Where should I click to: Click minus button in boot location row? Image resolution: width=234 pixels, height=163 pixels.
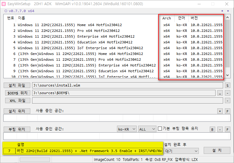tap(220, 129)
